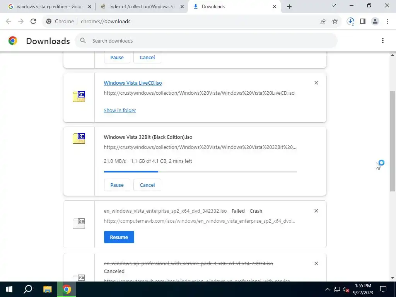Viewport: 396px width, 297px height.
Task: Click the Black Edition iso file icon
Action: 79,138
